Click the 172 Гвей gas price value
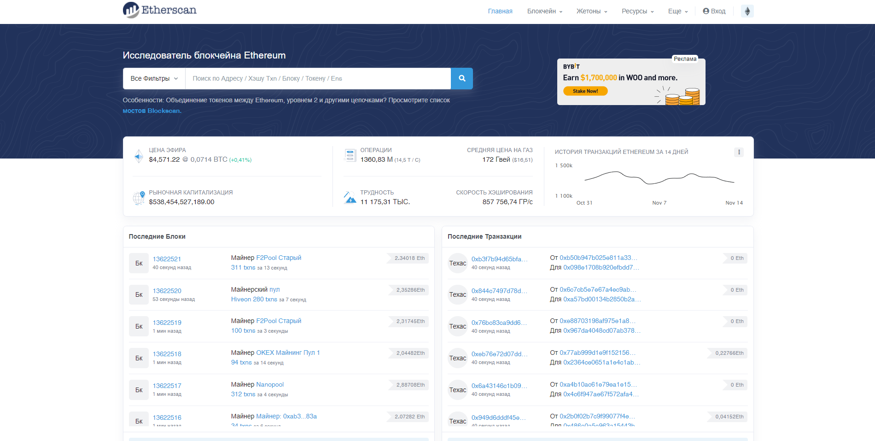The width and height of the screenshot is (875, 441). 496,159
